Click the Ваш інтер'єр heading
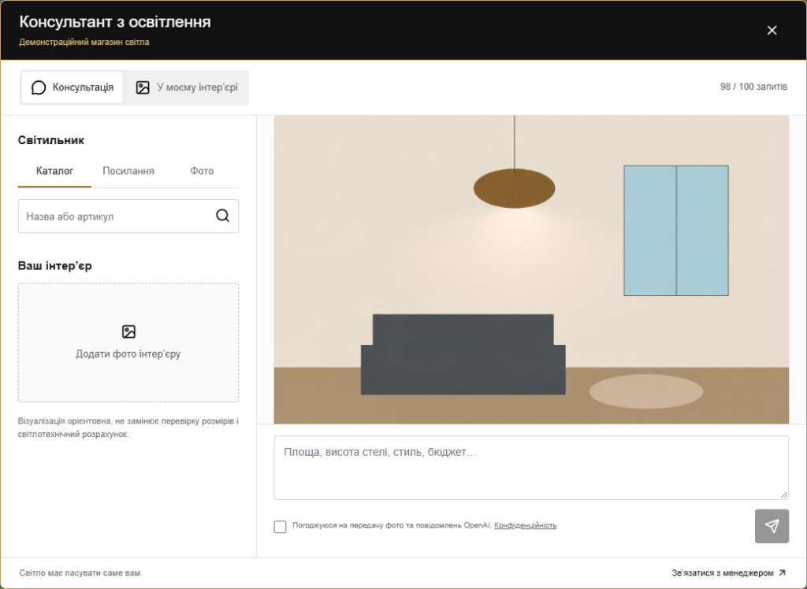This screenshot has height=589, width=807. click(55, 266)
